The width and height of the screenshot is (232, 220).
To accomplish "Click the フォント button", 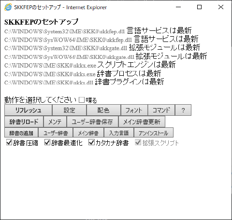I will 134,110.
